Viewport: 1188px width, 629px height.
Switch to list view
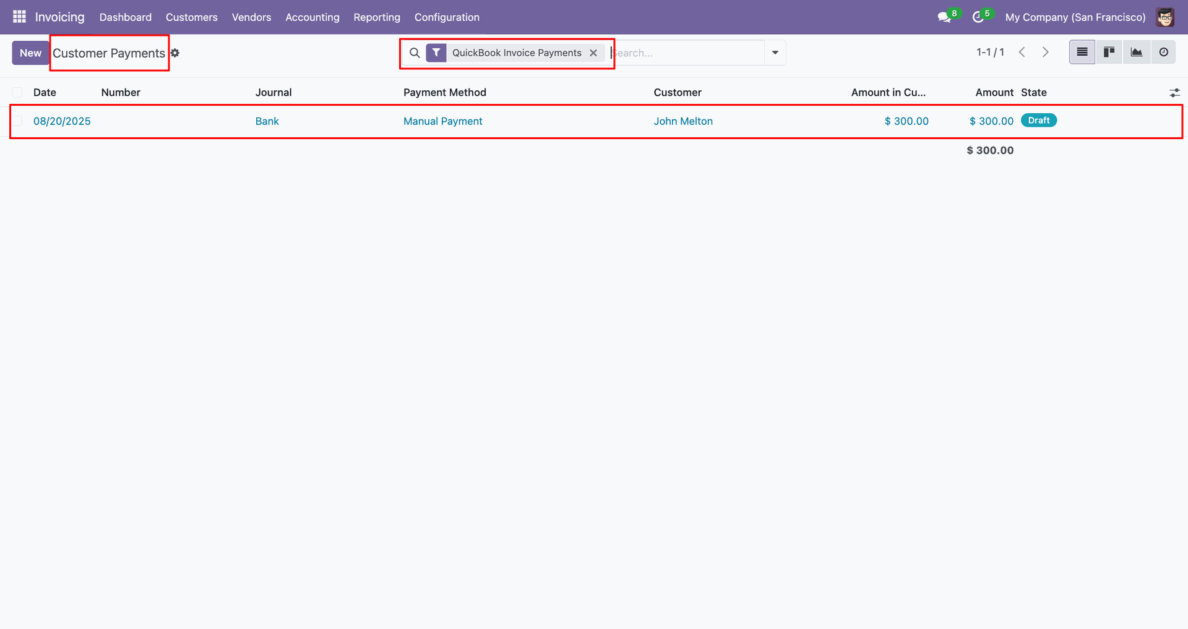click(x=1082, y=53)
